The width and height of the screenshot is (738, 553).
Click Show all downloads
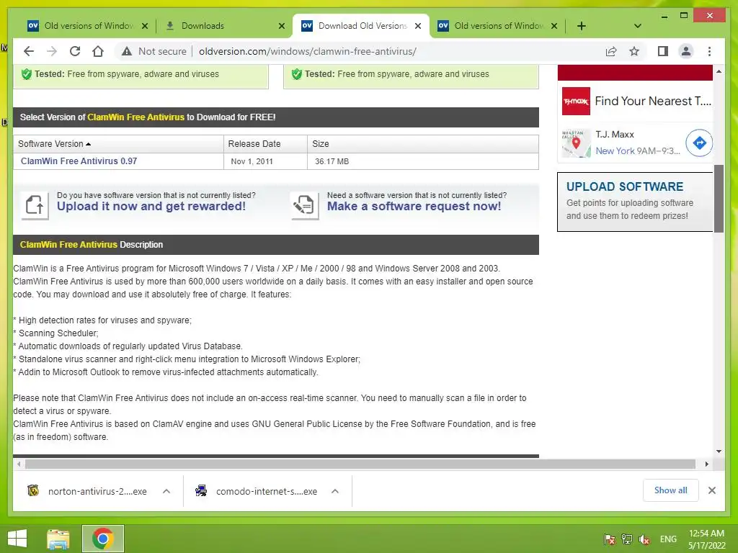click(671, 490)
